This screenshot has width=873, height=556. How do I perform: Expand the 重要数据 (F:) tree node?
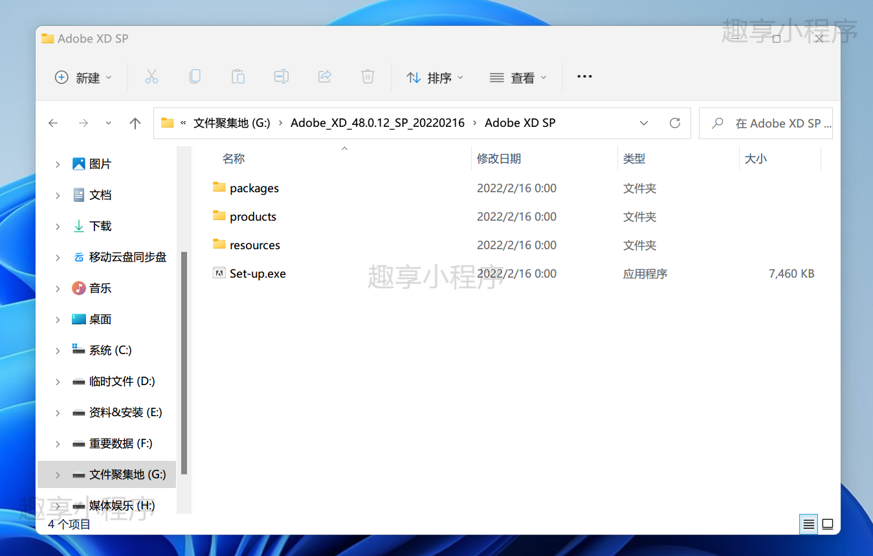[x=58, y=444]
